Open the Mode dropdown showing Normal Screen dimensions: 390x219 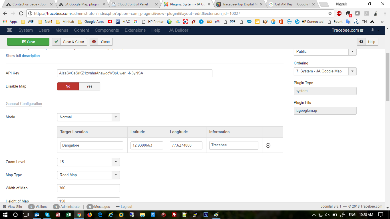[89, 117]
